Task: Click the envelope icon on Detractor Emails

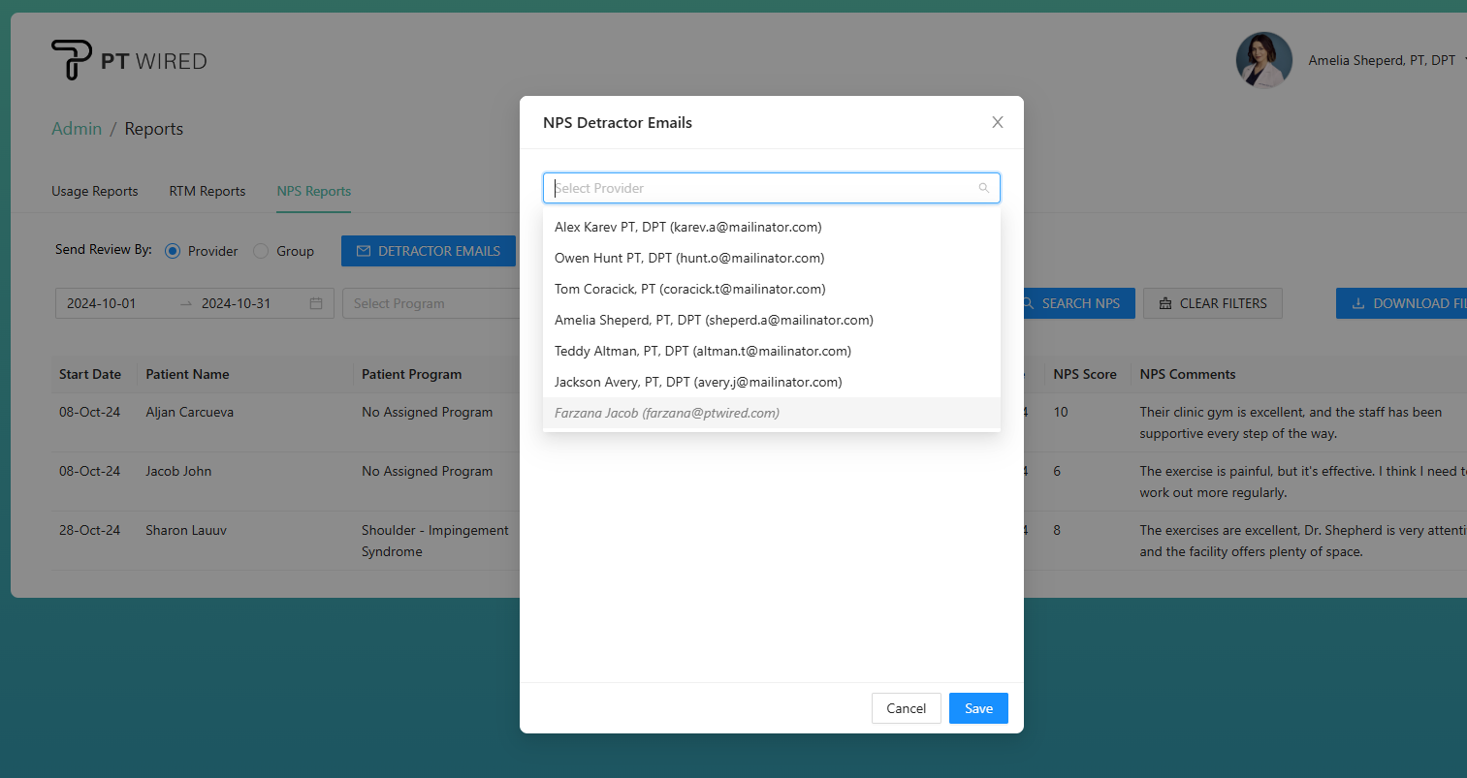Action: coord(364,251)
